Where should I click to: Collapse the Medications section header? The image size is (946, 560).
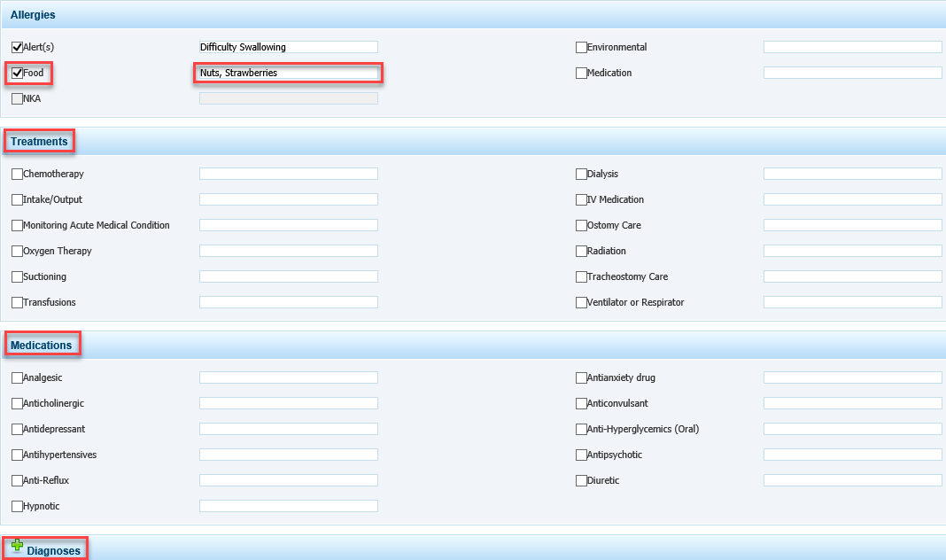(x=42, y=346)
